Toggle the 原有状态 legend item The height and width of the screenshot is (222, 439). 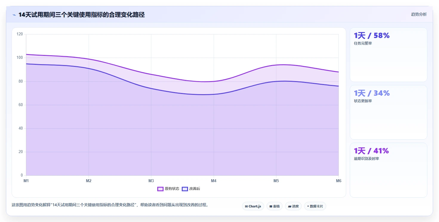(168, 189)
